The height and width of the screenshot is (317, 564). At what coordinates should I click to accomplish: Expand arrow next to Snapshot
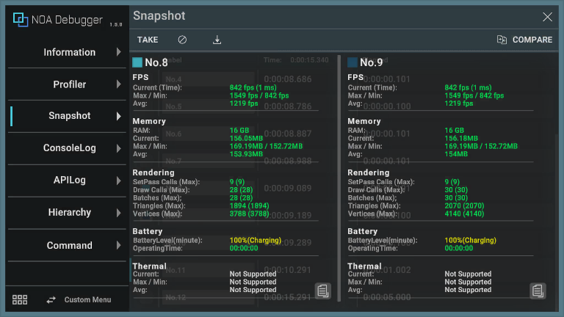(119, 116)
